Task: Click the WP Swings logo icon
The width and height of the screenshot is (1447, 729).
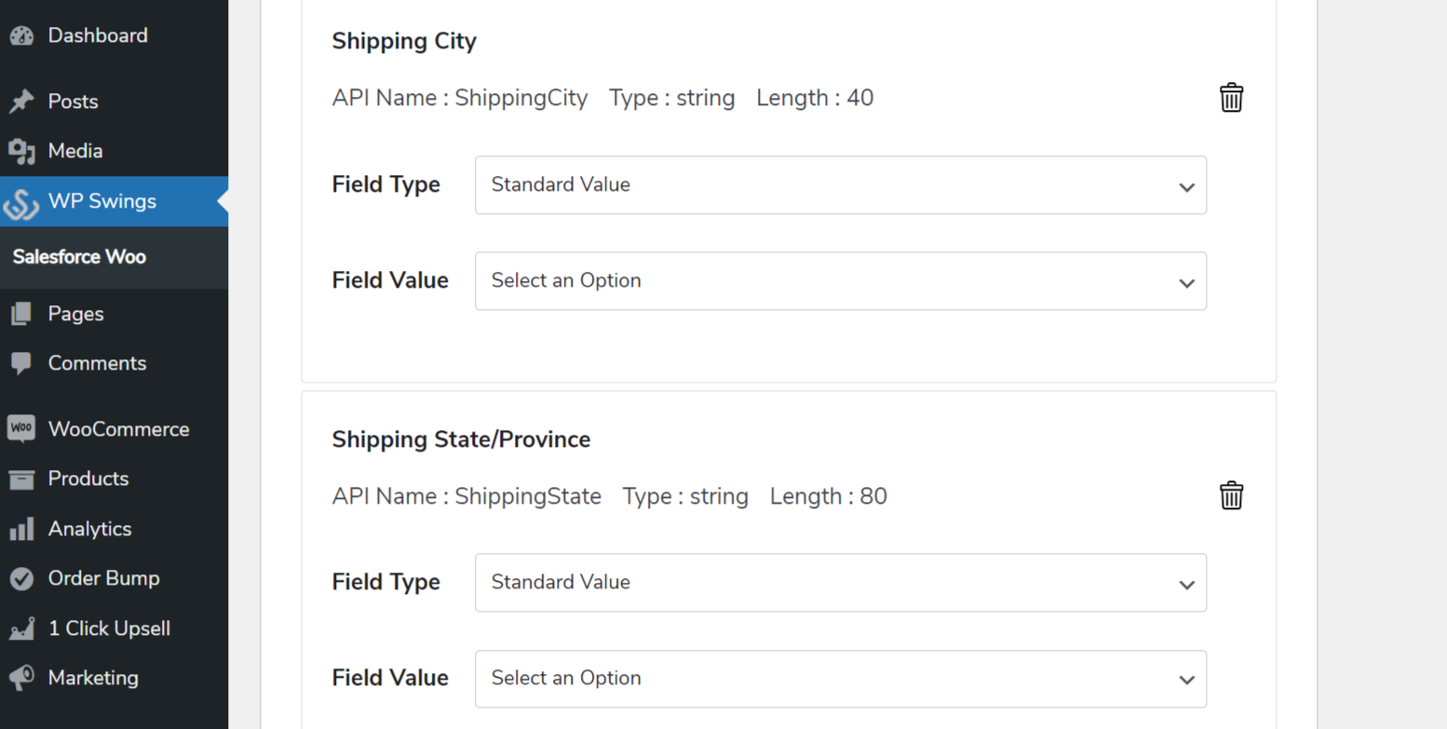Action: tap(20, 203)
